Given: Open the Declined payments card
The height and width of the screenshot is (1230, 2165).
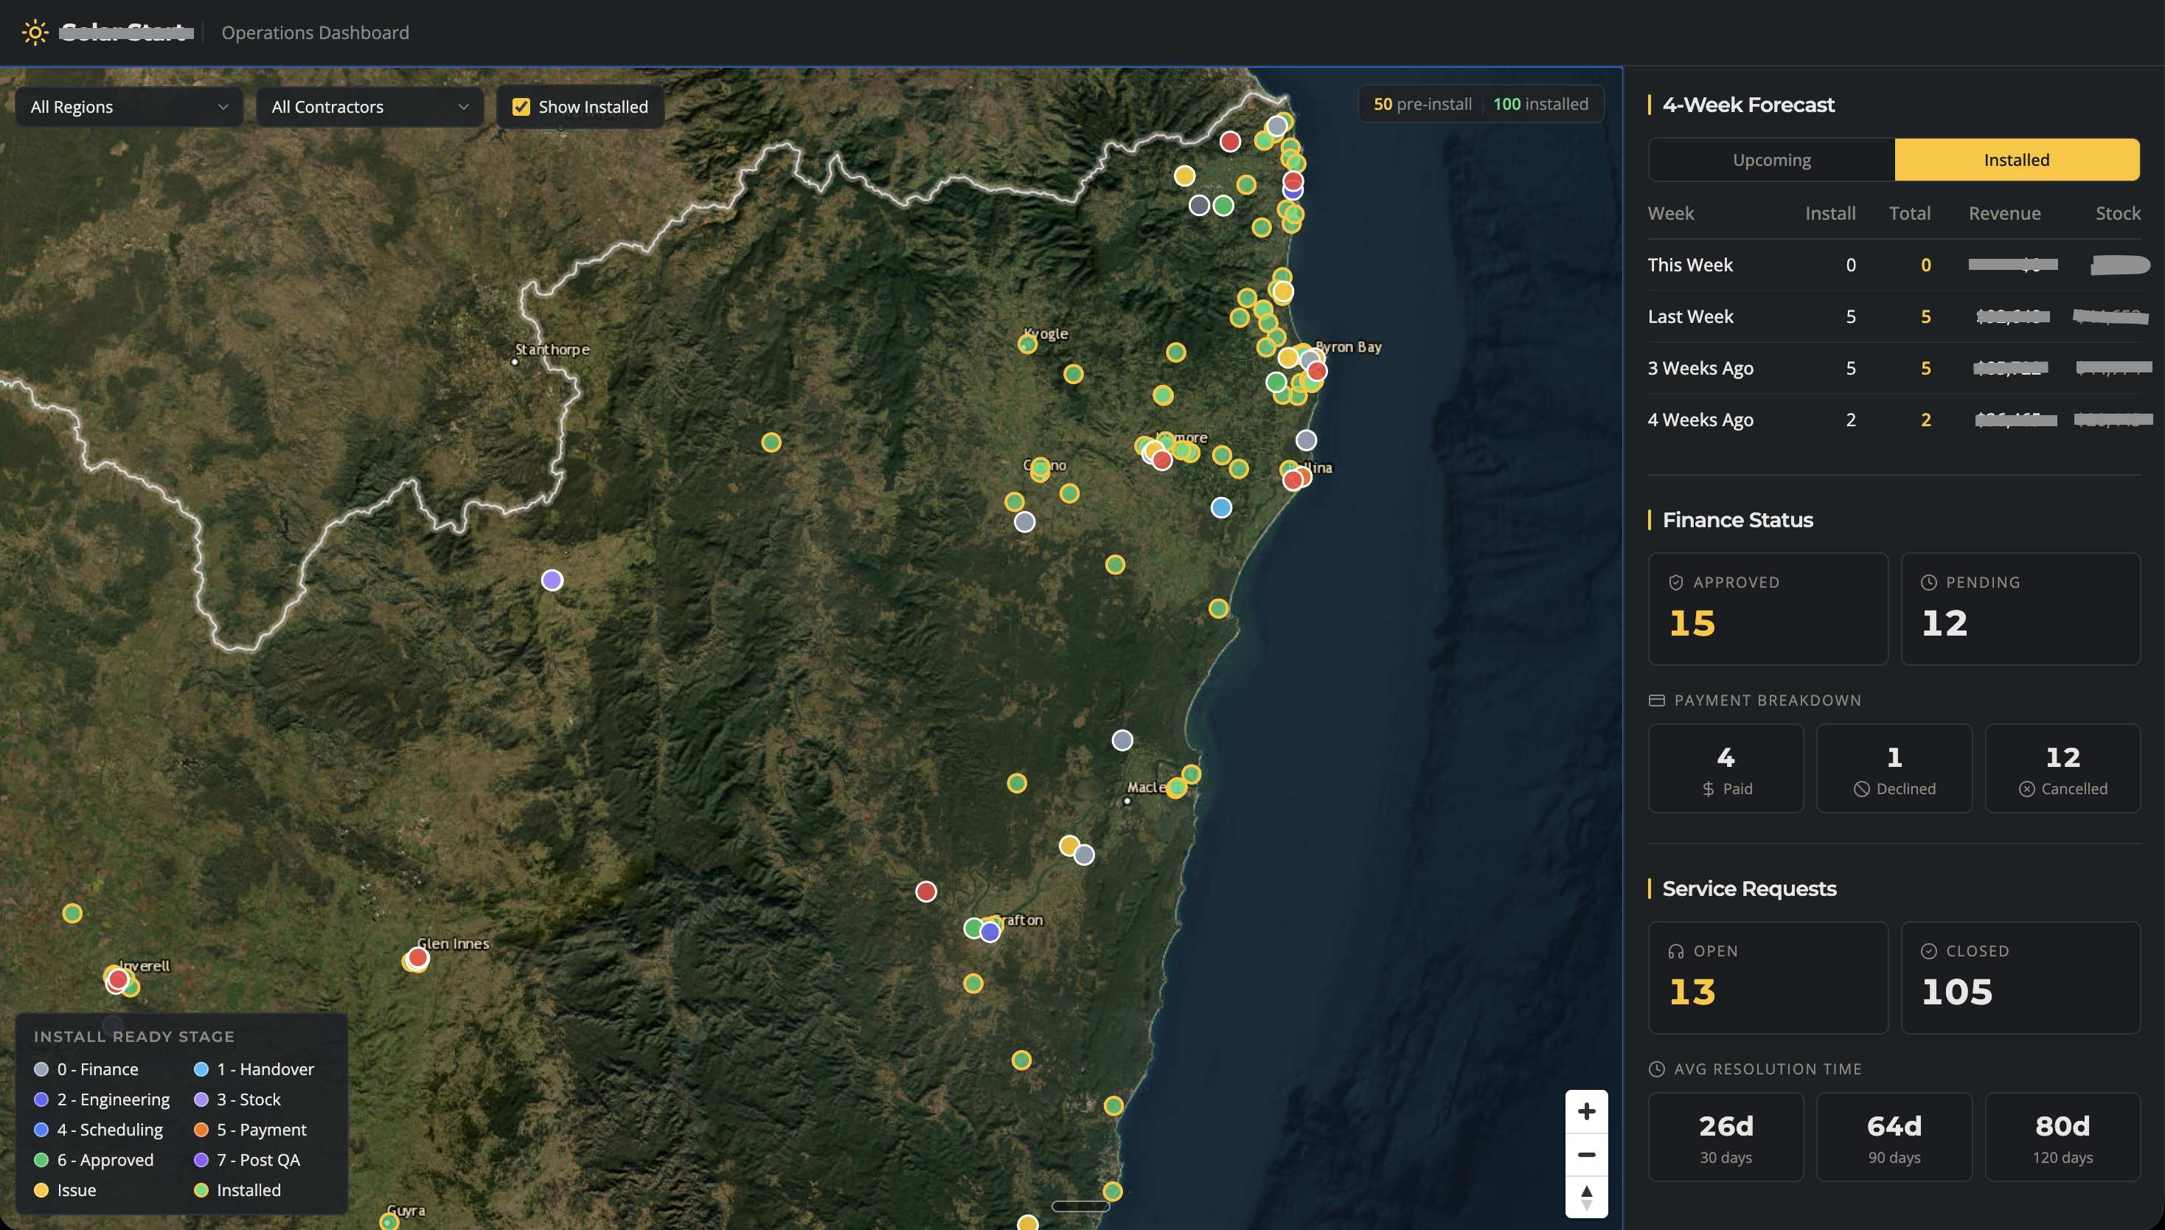Looking at the screenshot, I should pos(1894,768).
